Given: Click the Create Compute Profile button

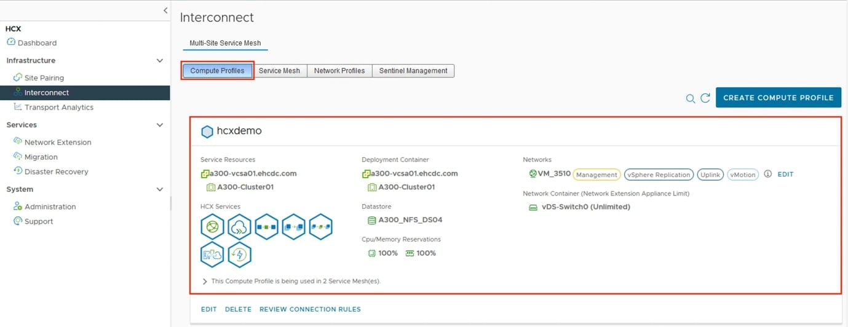Looking at the screenshot, I should click(778, 98).
